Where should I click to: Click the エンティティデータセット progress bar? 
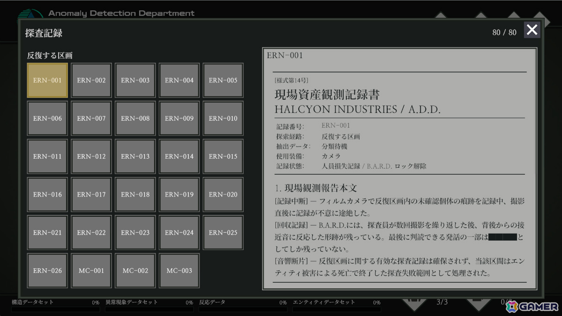pos(336,309)
